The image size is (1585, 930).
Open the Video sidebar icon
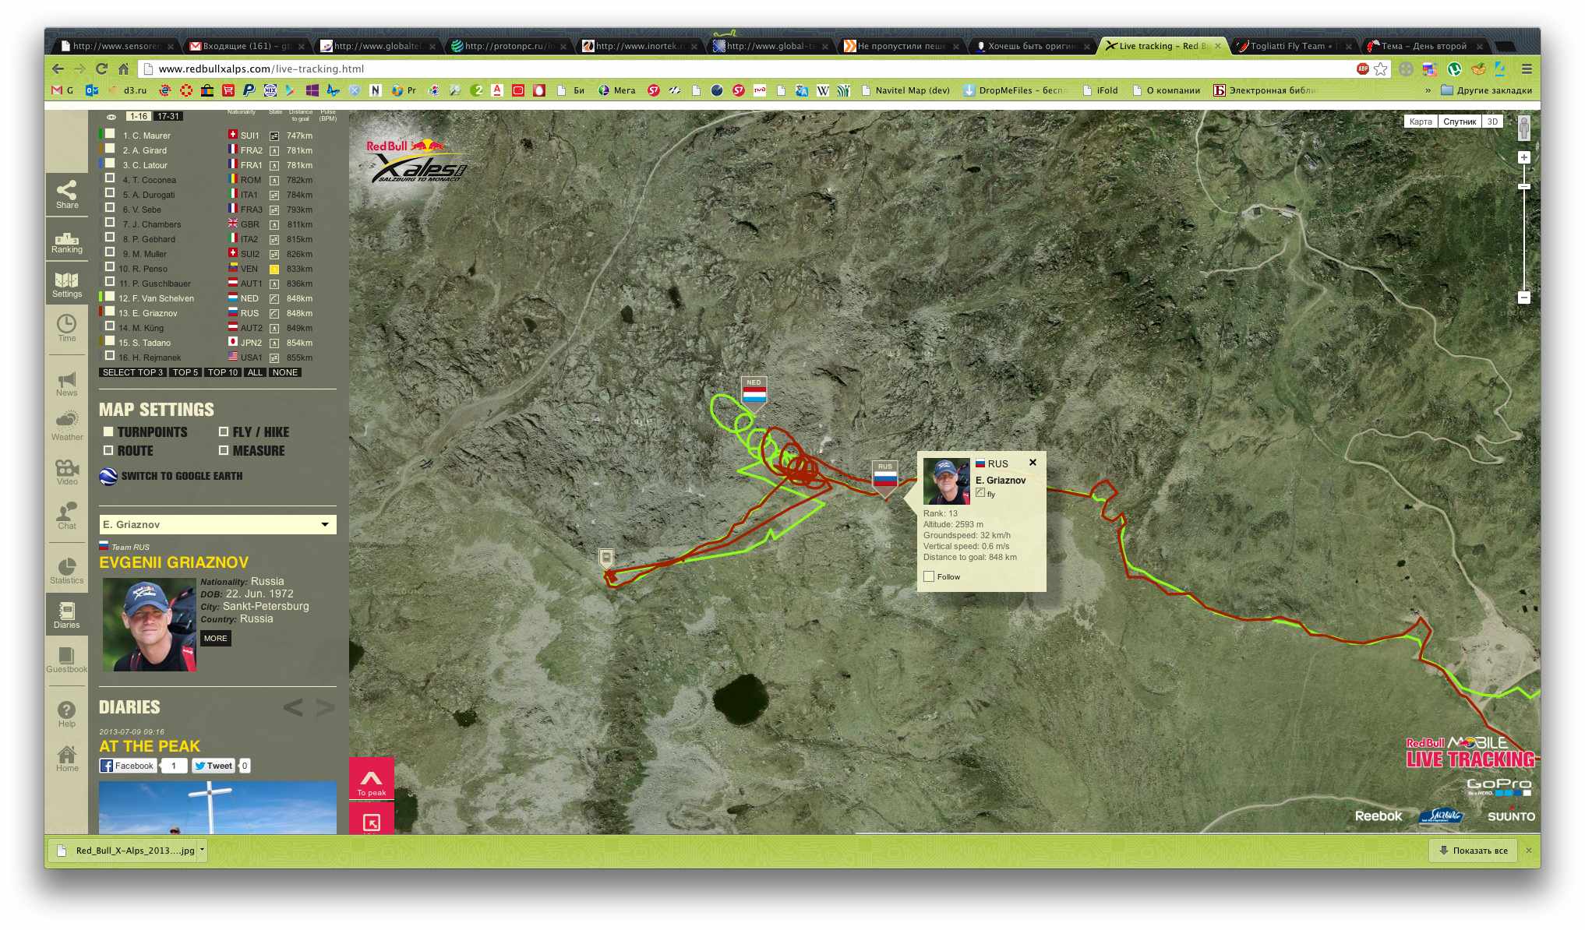[66, 470]
